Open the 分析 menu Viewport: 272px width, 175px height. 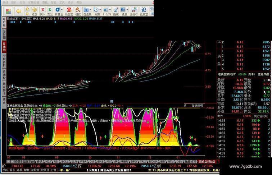pyautogui.click(x=22, y=3)
